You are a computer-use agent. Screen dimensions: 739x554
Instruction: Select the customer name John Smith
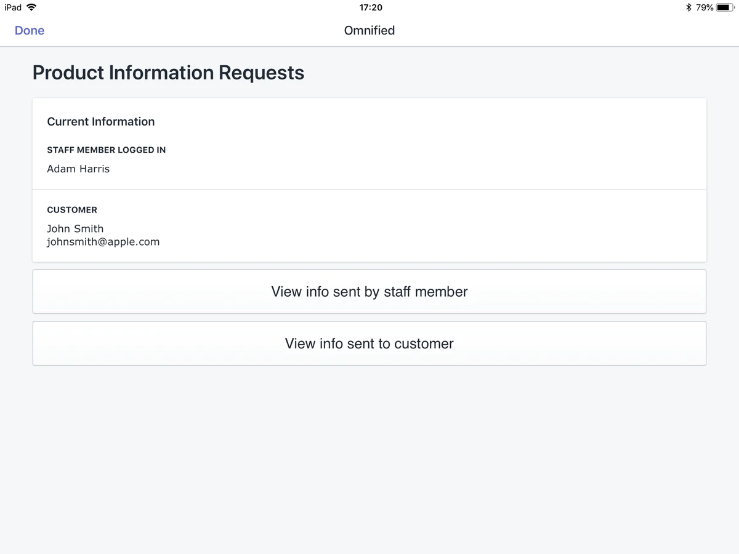tap(75, 229)
